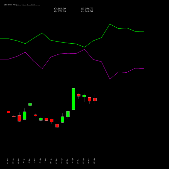169x169 pixels.
Task: Select the low value L: 248.00
Action: pos(87,11)
